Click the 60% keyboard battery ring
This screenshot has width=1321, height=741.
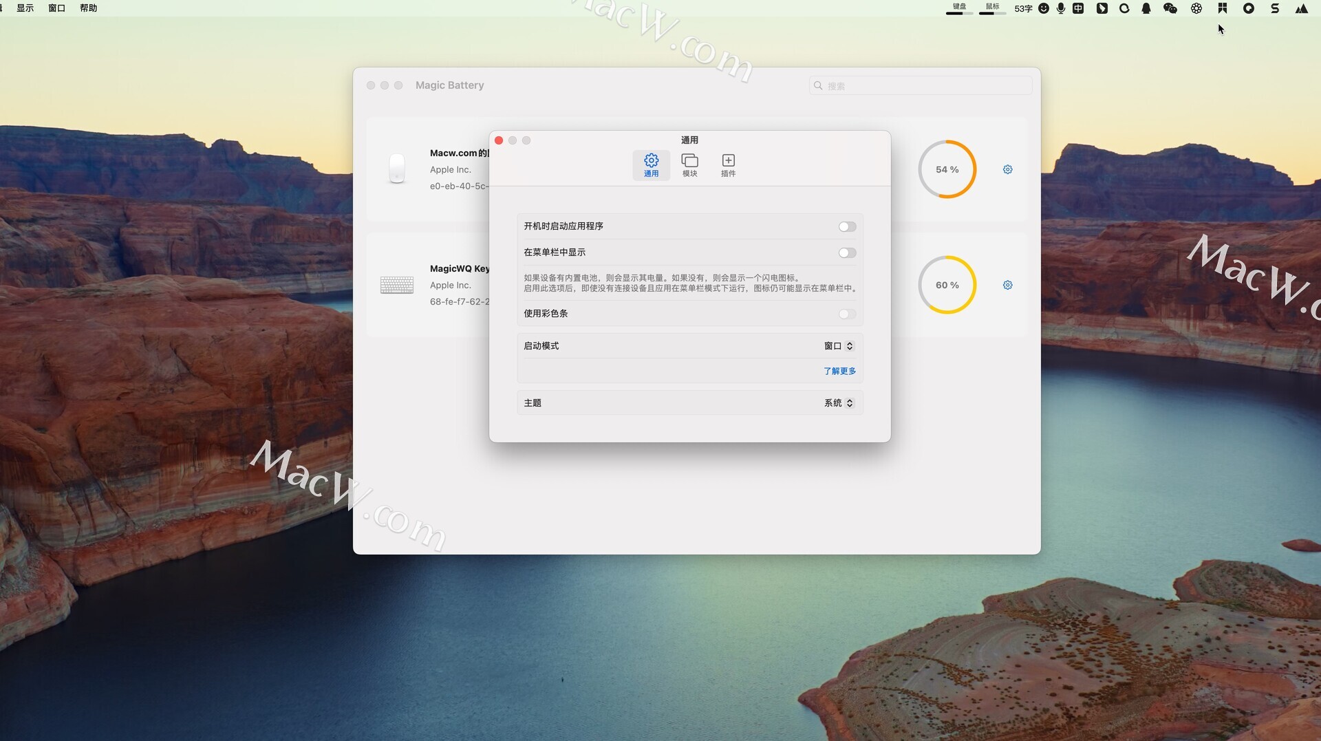coord(947,285)
